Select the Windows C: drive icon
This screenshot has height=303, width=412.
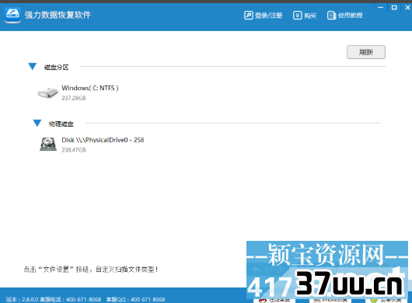click(x=47, y=93)
